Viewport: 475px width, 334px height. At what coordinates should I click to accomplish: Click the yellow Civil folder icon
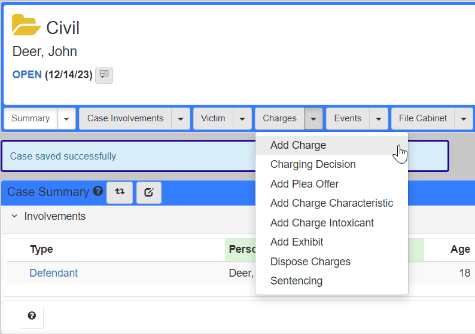coord(26,26)
